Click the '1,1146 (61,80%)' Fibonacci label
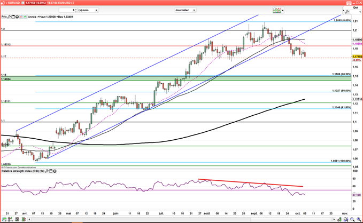363x223 pixels. click(x=342, y=107)
